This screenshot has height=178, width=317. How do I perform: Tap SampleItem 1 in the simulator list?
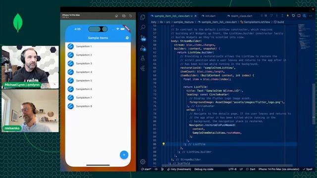click(x=98, y=46)
